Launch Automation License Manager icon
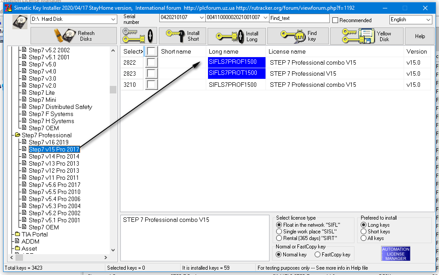This screenshot has width=439, height=275. (396, 254)
